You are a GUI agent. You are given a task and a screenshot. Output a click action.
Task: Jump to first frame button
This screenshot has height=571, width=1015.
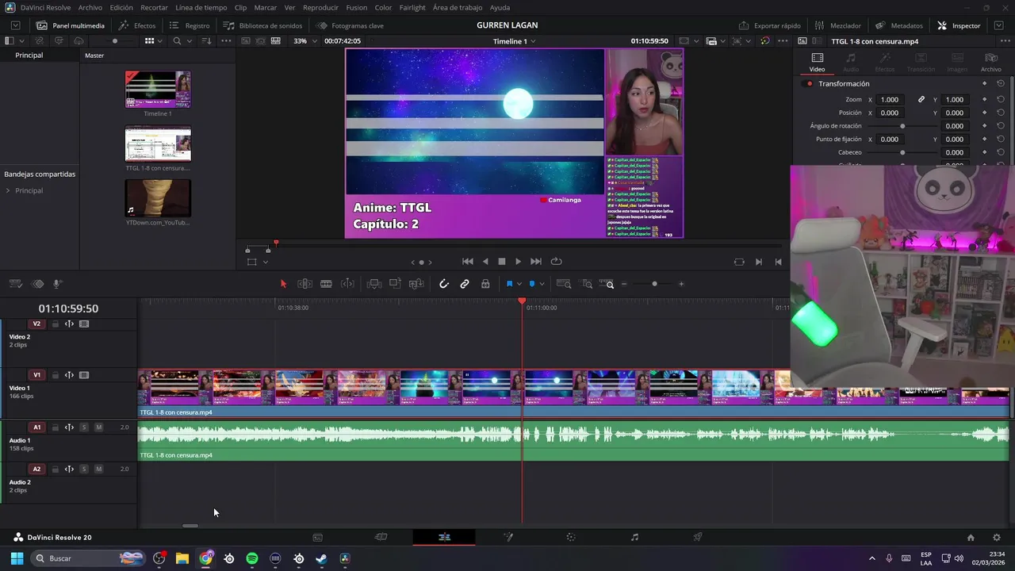pos(468,262)
